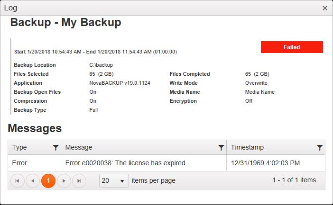Screen dimensions: 333x205
Task: Click the Media Name value
Action: coord(260,92)
